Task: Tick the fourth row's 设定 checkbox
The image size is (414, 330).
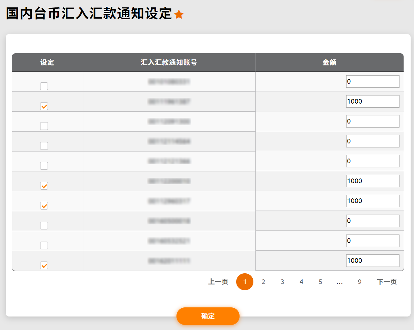Action: [x=44, y=146]
